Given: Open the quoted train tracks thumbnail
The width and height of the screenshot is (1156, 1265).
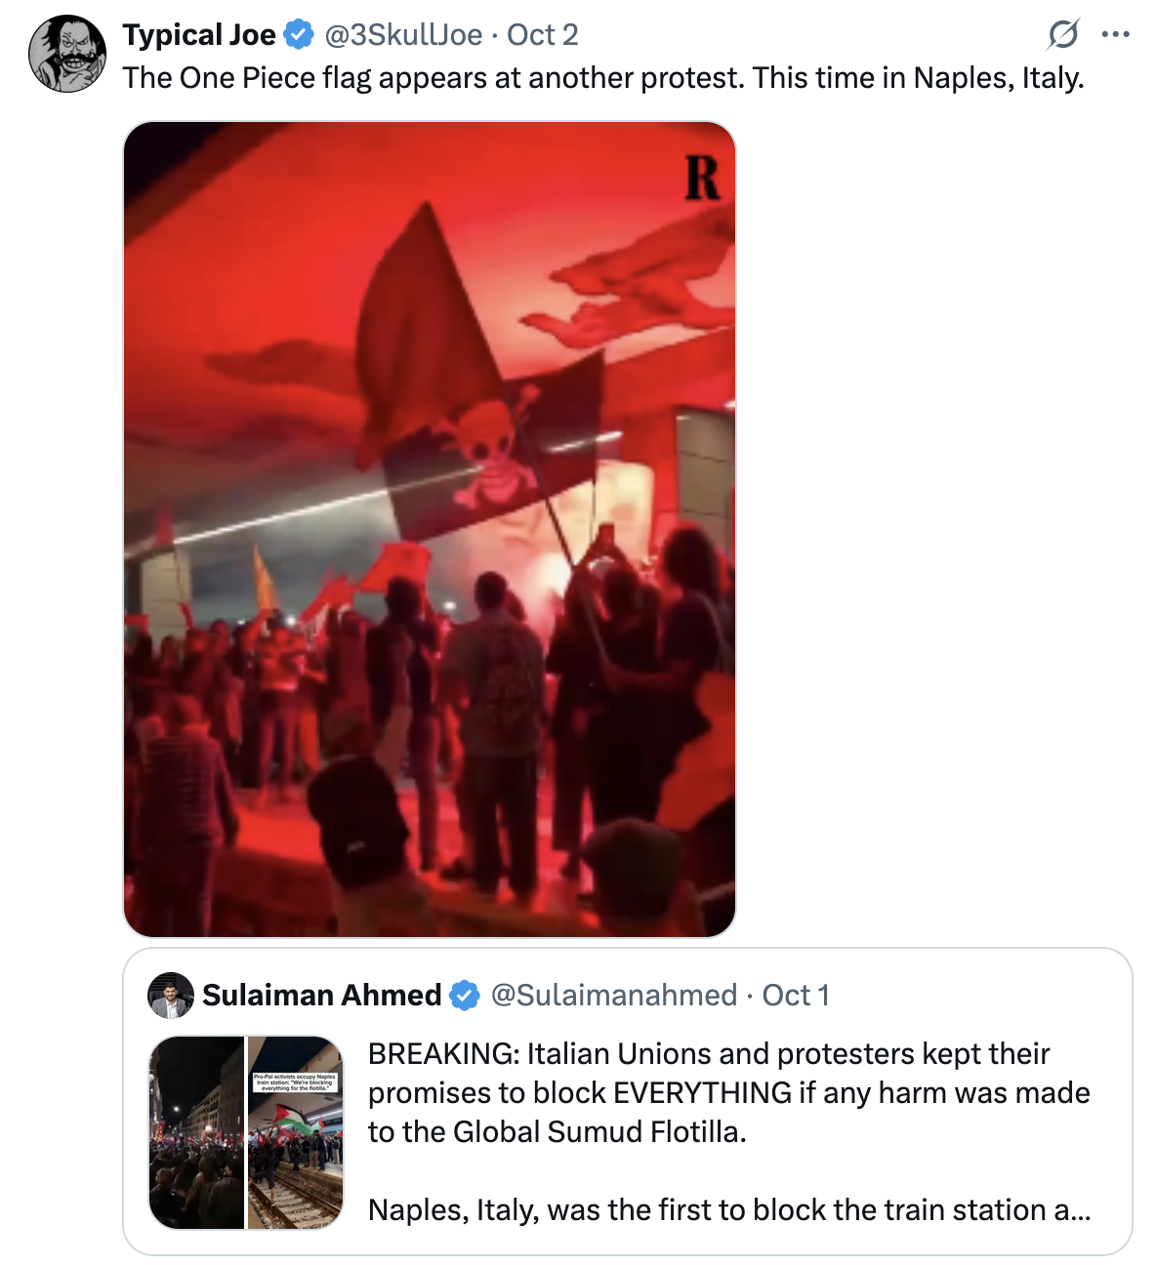Looking at the screenshot, I should 296,1132.
